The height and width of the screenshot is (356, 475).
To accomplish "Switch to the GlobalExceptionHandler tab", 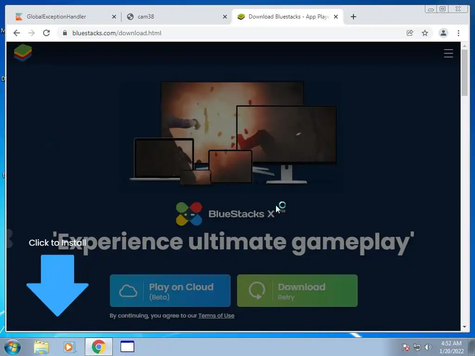I will pyautogui.click(x=65, y=17).
